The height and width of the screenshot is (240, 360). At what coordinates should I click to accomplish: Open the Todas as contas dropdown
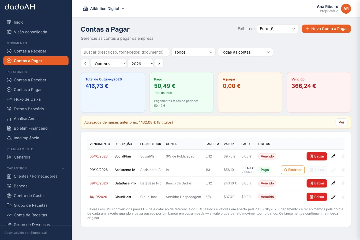[245, 52]
